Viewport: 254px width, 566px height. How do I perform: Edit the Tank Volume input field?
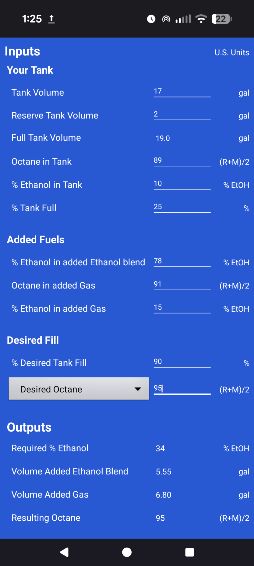point(182,92)
